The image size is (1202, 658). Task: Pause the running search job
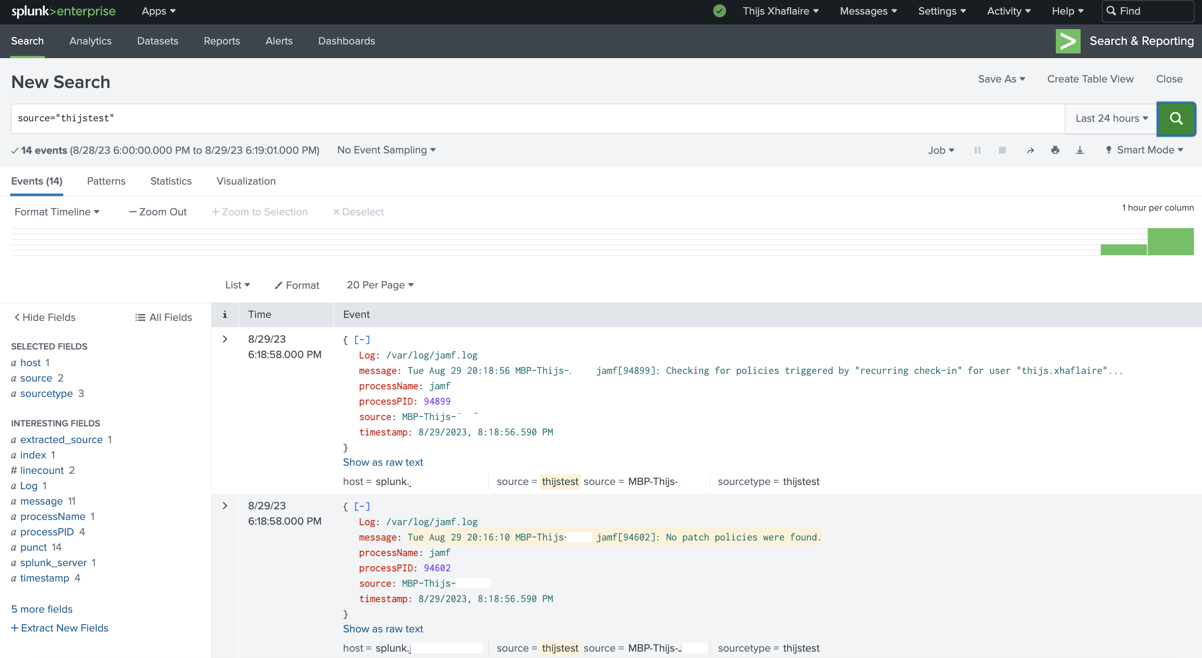point(977,150)
